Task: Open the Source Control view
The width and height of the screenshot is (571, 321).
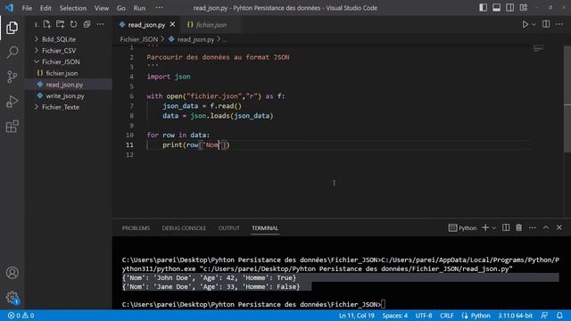Action: [x=12, y=77]
